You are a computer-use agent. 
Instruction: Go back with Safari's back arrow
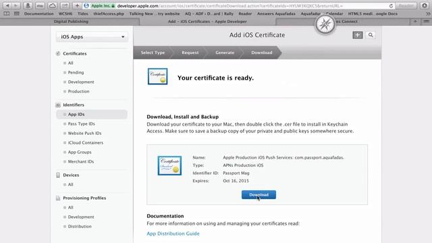click(7, 5)
